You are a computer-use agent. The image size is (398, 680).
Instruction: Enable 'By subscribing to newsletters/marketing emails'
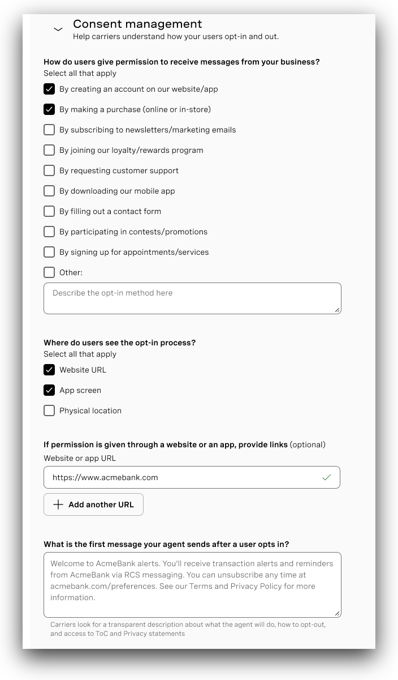tap(49, 130)
